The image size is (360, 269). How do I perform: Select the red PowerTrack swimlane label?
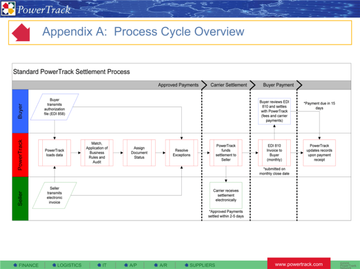pyautogui.click(x=20, y=155)
